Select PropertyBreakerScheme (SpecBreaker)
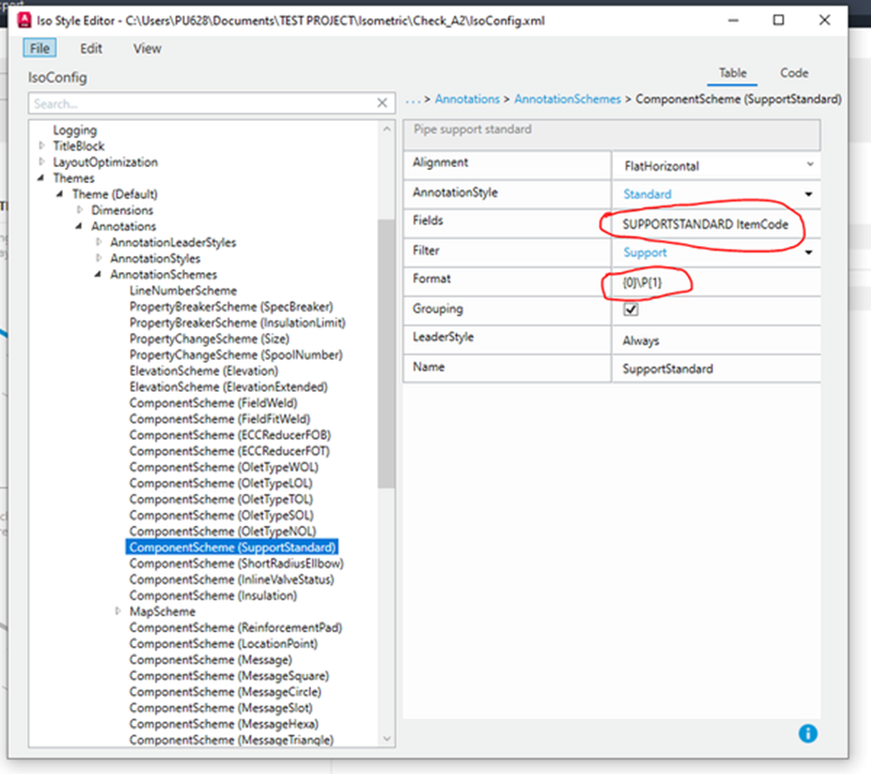This screenshot has width=871, height=774. (x=231, y=306)
